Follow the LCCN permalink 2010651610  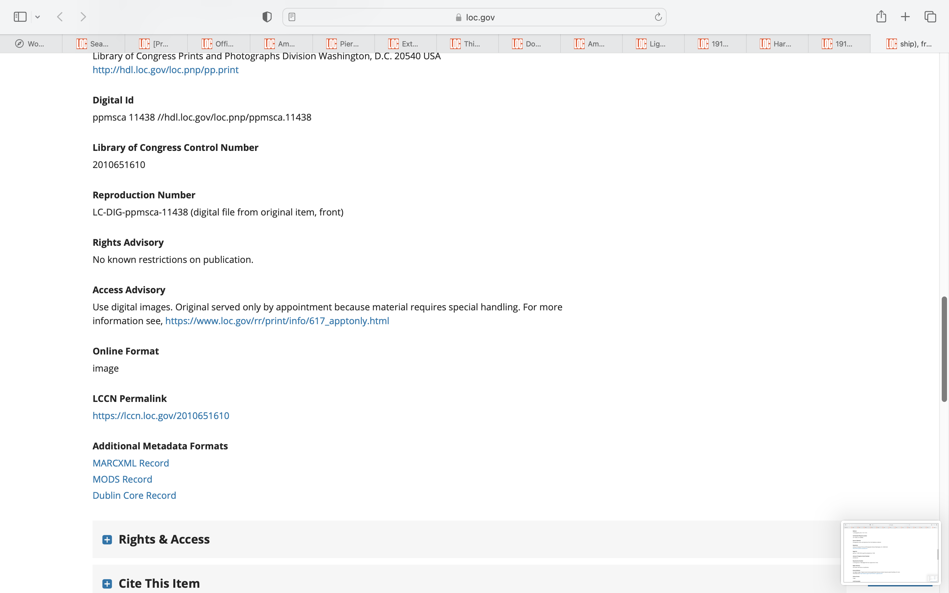click(x=161, y=416)
